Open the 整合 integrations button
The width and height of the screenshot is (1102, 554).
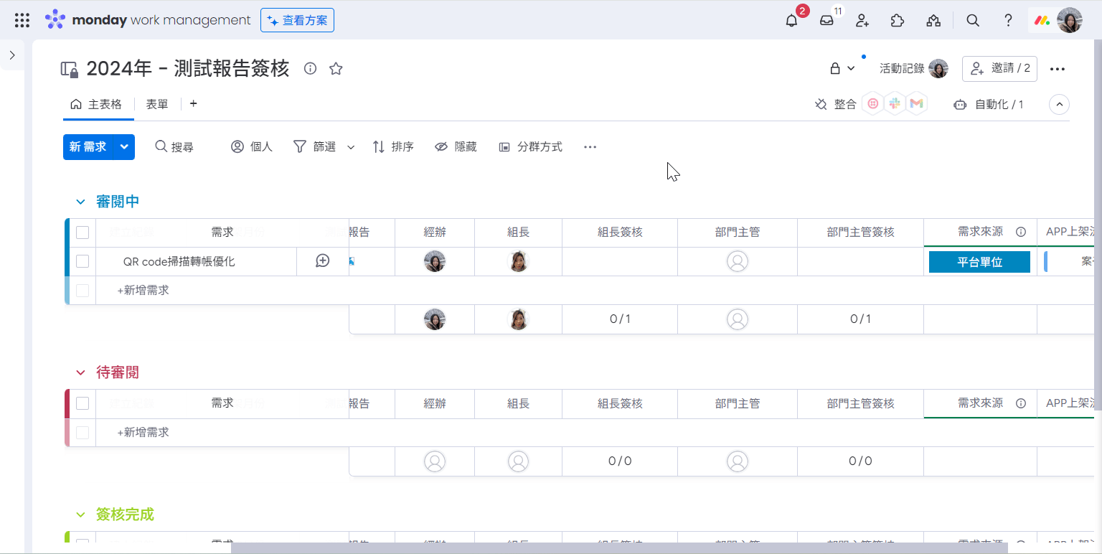pyautogui.click(x=836, y=104)
